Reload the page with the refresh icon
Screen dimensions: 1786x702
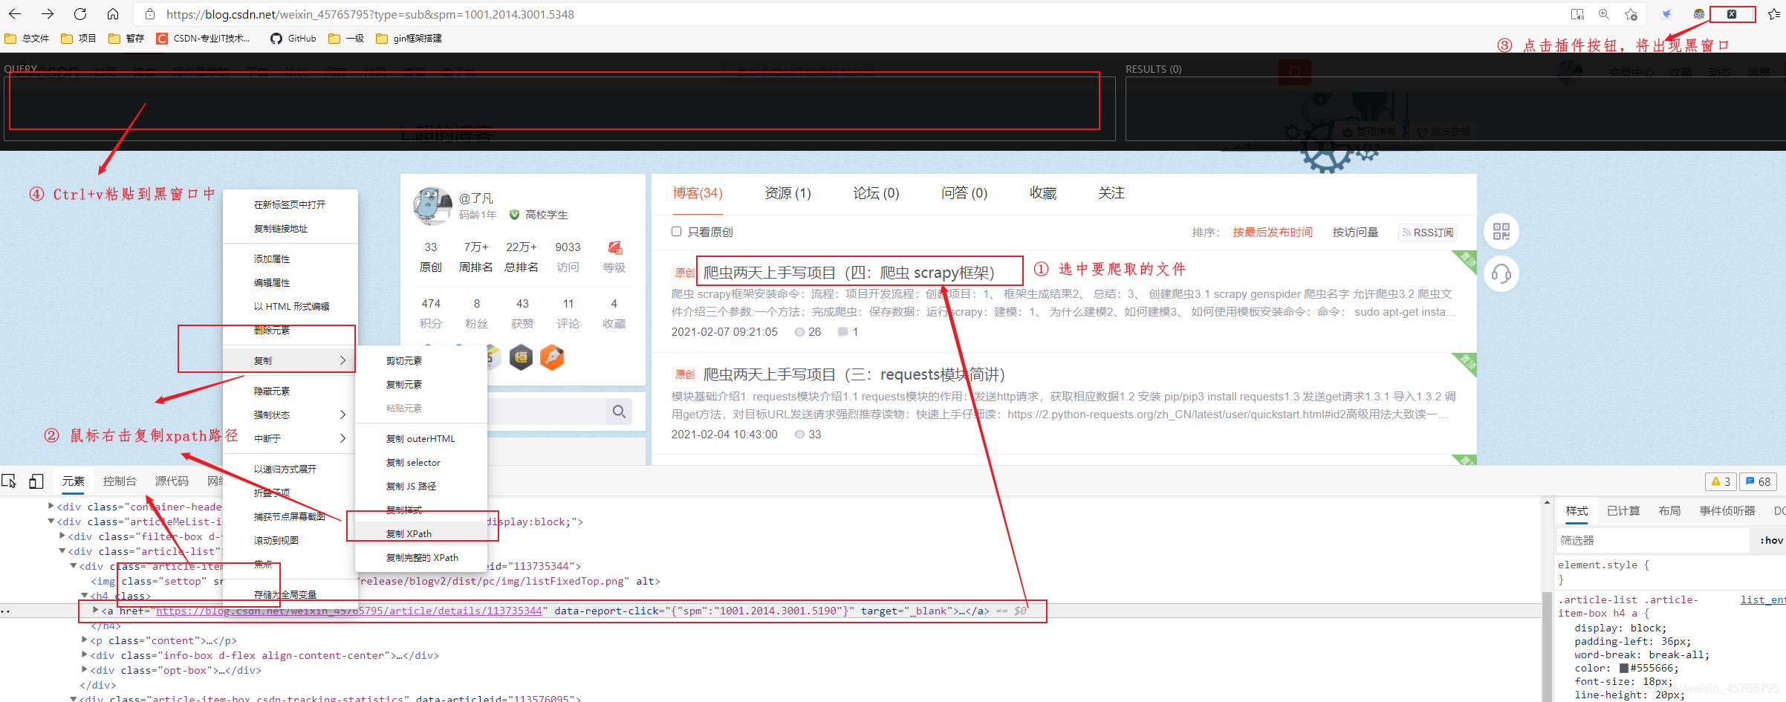point(80,14)
